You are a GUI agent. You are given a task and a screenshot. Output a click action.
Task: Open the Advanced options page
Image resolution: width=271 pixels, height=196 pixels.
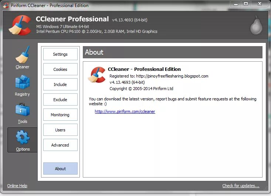(60, 145)
